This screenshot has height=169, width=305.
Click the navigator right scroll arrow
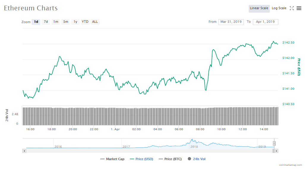[x=276, y=151]
